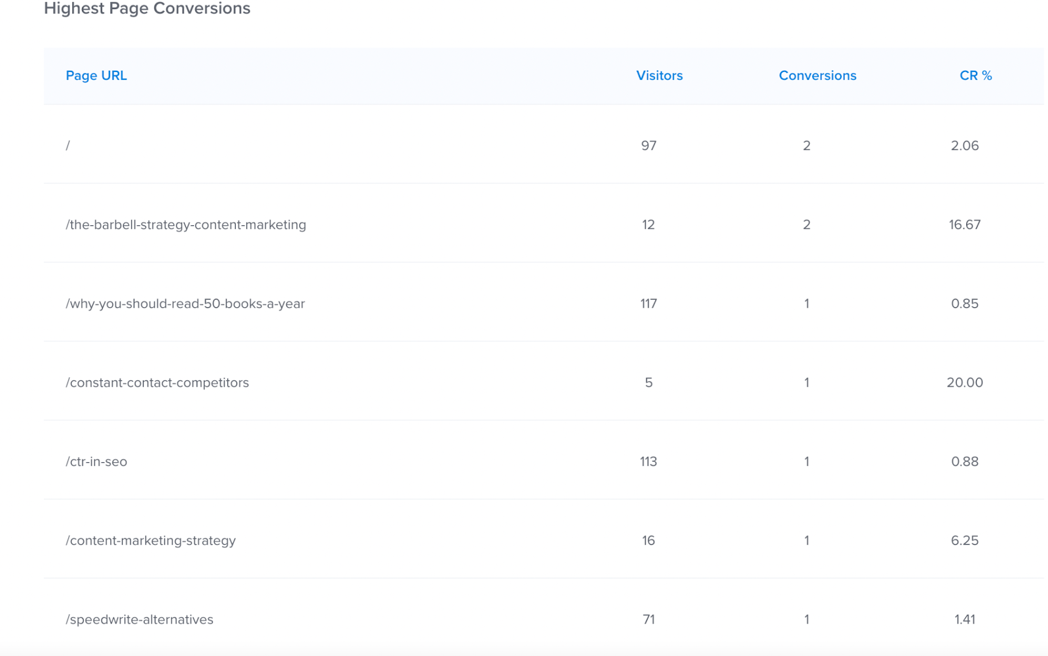This screenshot has height=656, width=1048.
Task: Click the /speedwrite-alternatives URL
Action: coord(140,619)
